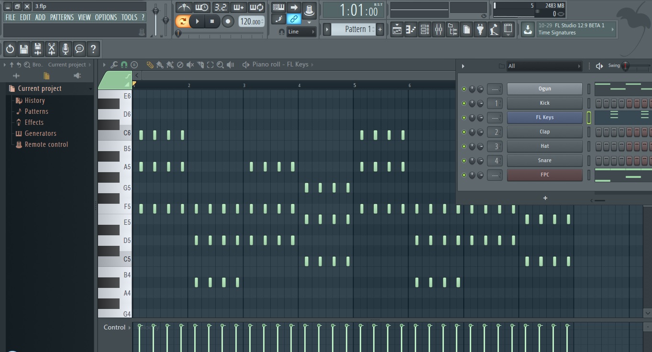Screen dimensions: 652x352
Task: Click the Snare channel button
Action: click(x=544, y=161)
